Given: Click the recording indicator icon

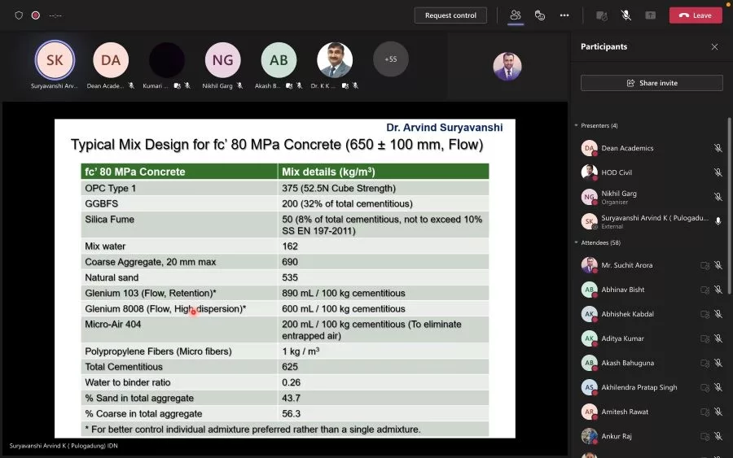Looking at the screenshot, I should coord(35,15).
